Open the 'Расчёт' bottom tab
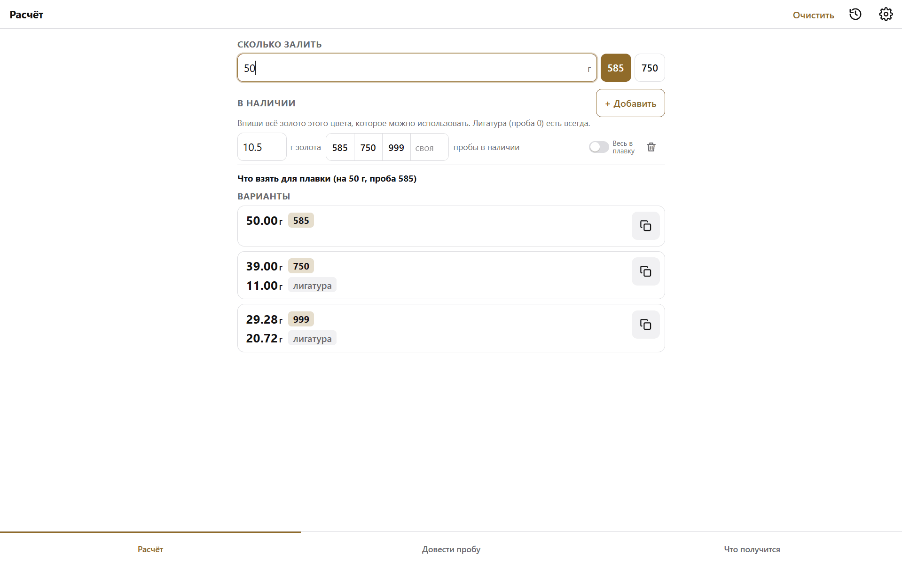The height and width of the screenshot is (564, 902). (x=150, y=549)
